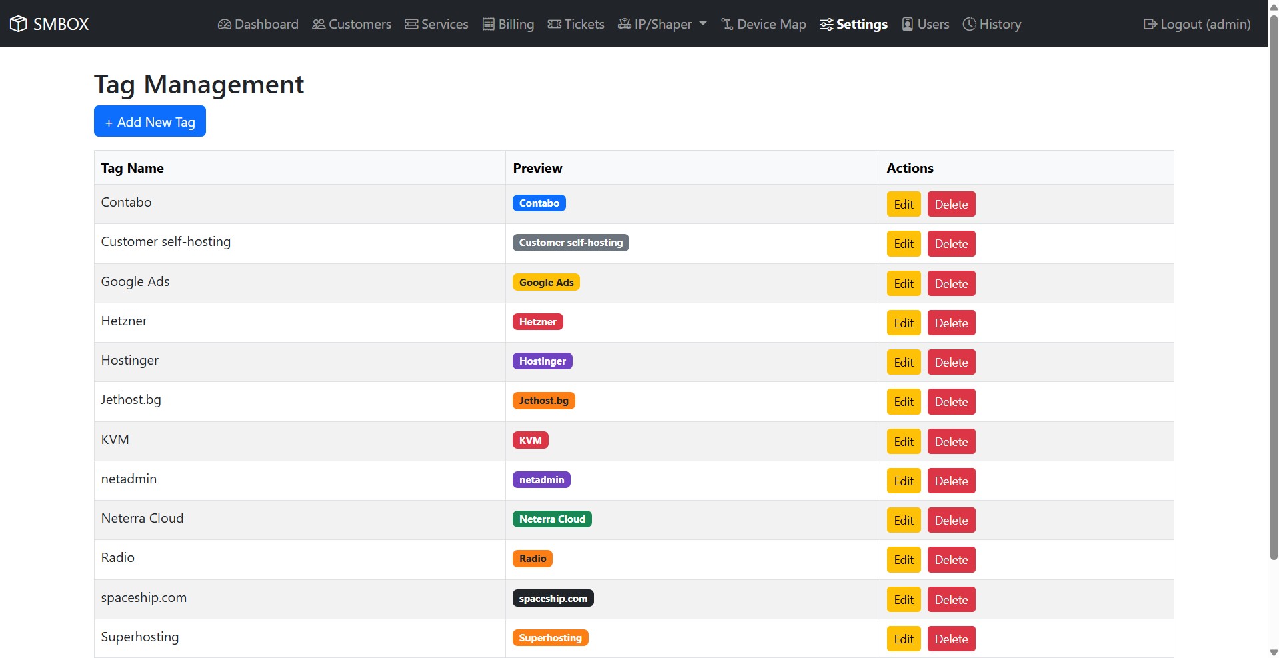This screenshot has height=658, width=1279.
Task: Navigate to Billing
Action: [x=508, y=24]
